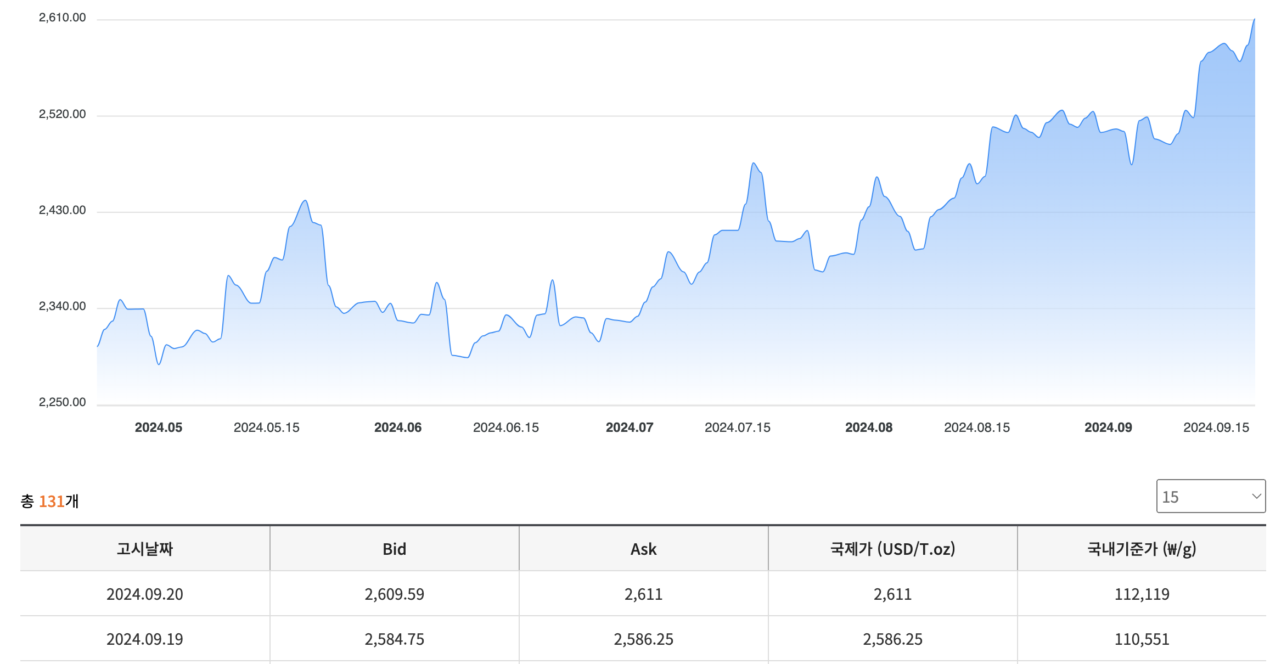Screen dimensions: 1270x664
Task: Click the 2,584.75 bid value
Action: [394, 639]
